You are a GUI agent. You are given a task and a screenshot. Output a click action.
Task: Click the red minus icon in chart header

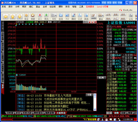tap(92, 22)
